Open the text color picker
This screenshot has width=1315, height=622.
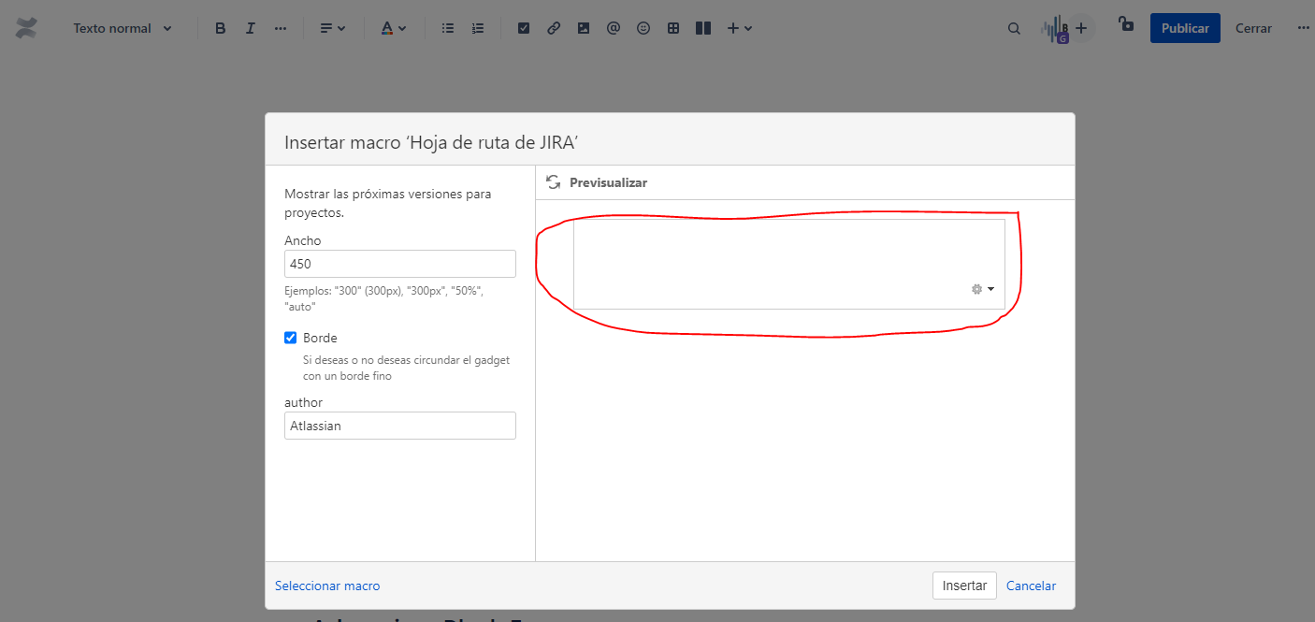pyautogui.click(x=394, y=28)
